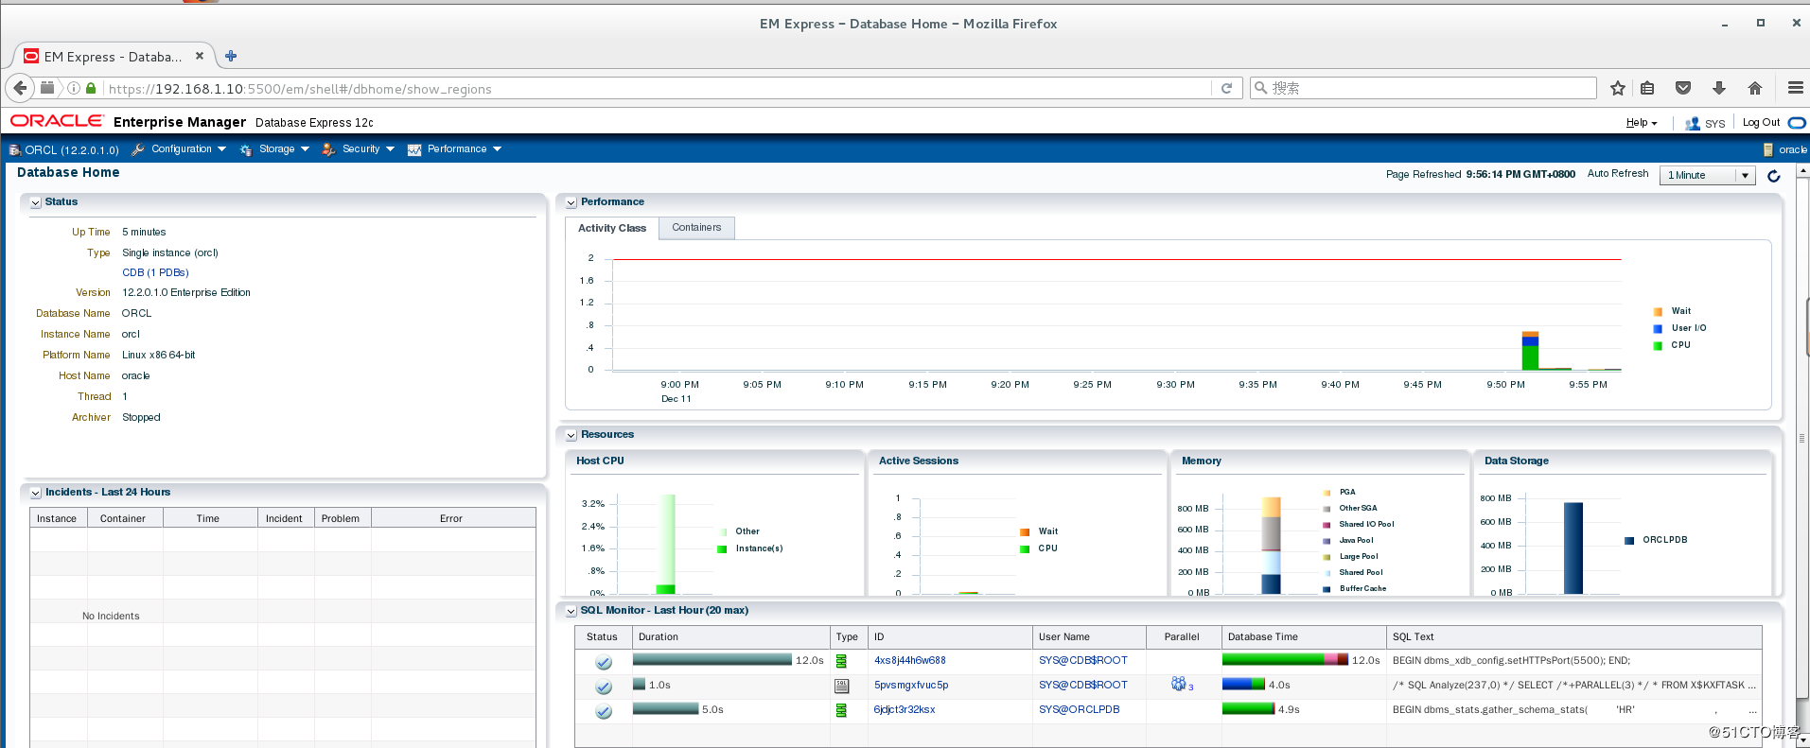Click status checkmark for 5pvsmgxfvuc5p row

pyautogui.click(x=604, y=687)
